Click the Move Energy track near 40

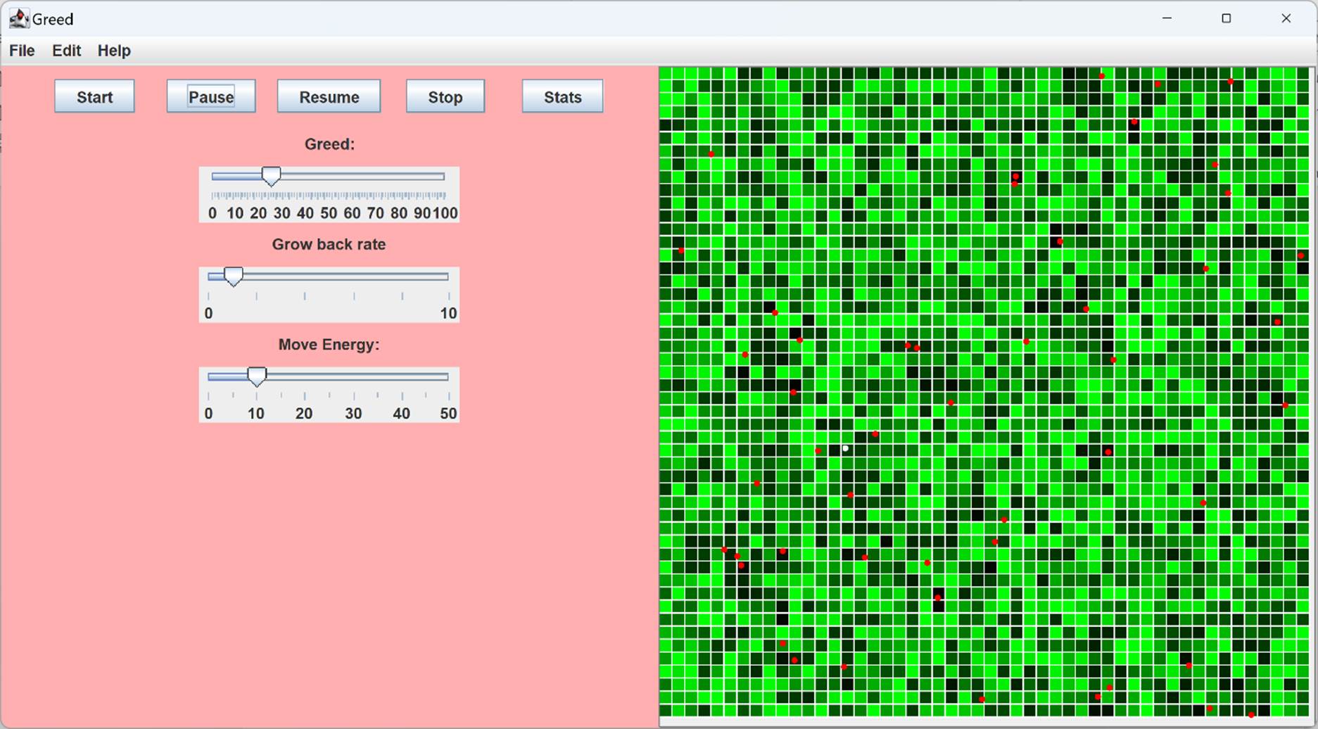pyautogui.click(x=401, y=376)
